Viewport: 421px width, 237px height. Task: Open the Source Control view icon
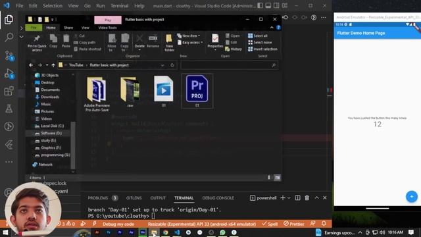point(9,55)
